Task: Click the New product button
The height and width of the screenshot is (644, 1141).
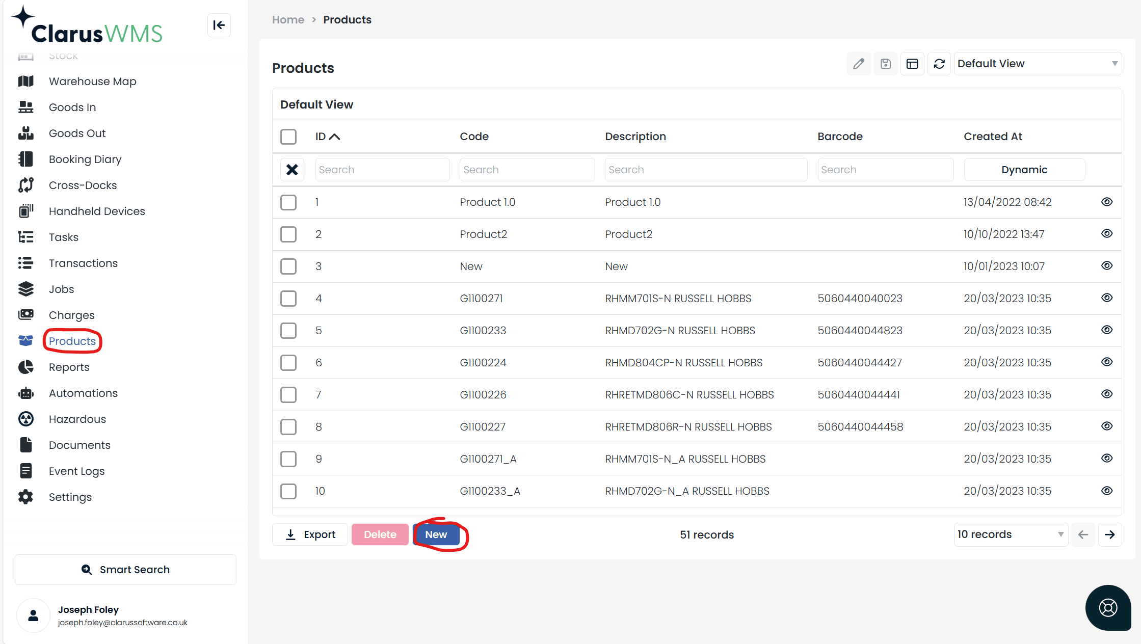Action: (436, 534)
